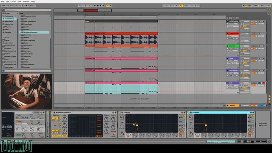The image size is (272, 153).
Task: Select the Vocoder effect in the browser list
Action: click(x=27, y=67)
